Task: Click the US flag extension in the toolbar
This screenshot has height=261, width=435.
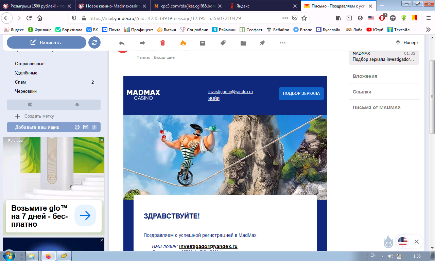Action: coord(371,18)
